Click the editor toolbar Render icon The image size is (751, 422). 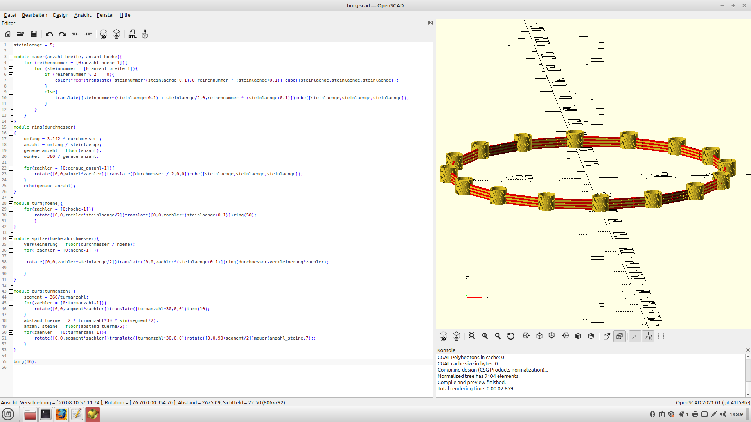(x=117, y=34)
